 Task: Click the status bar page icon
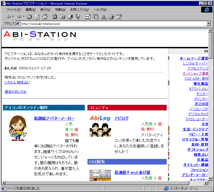tap(4, 189)
